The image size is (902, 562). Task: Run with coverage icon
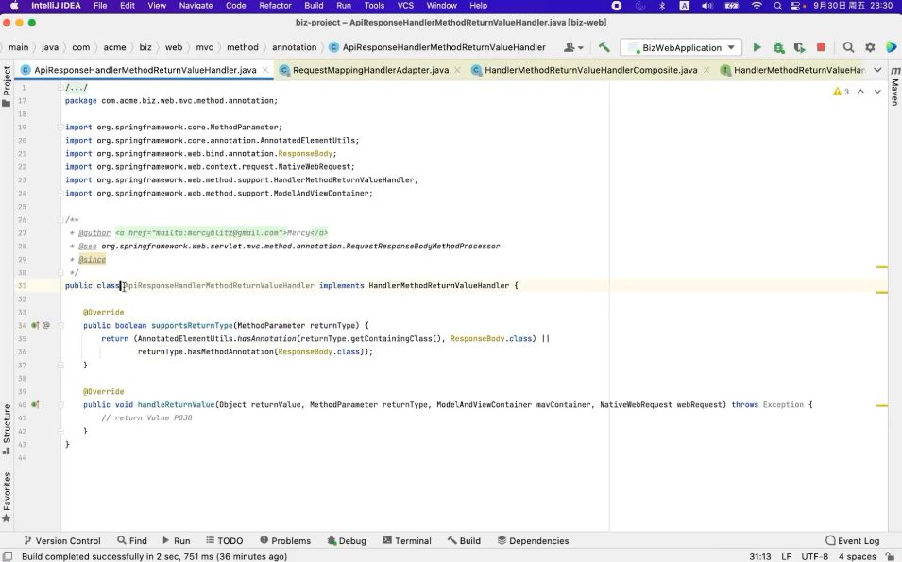[x=799, y=47]
